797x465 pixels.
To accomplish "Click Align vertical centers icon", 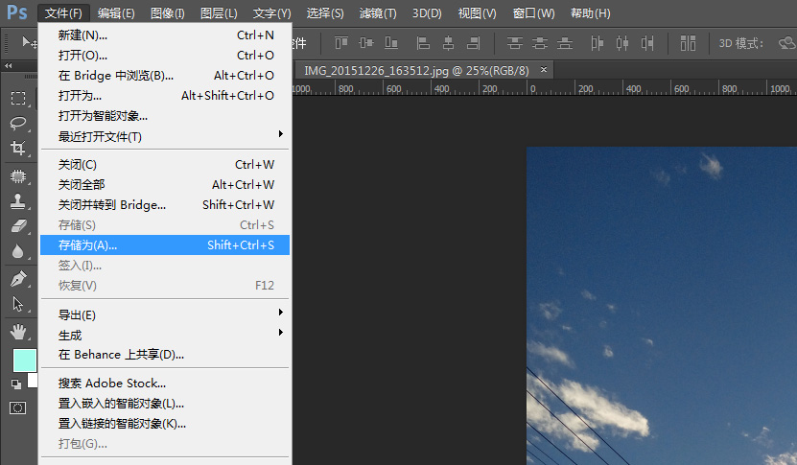I will (x=366, y=43).
